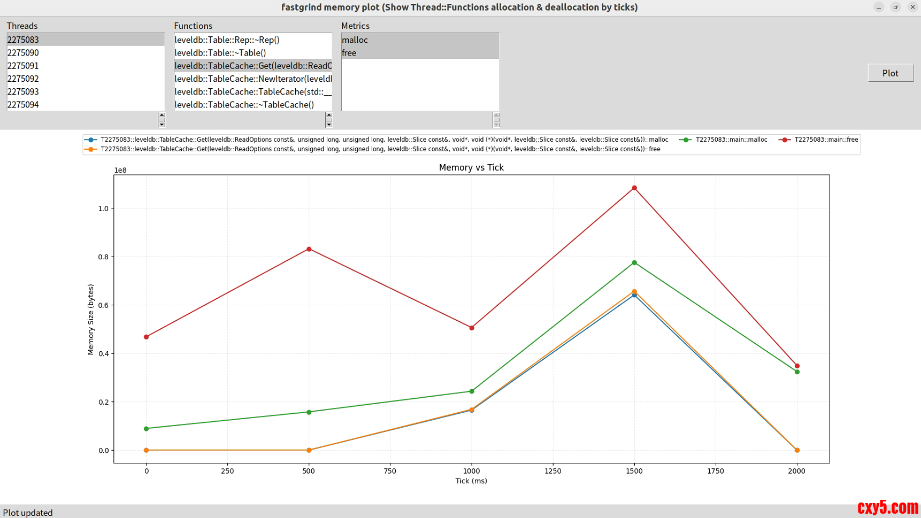Screen dimensions: 921x518
Task: Click Metrics list scroll down arrow
Action: (x=496, y=125)
